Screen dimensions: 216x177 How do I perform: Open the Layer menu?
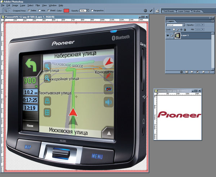coord(23,5)
